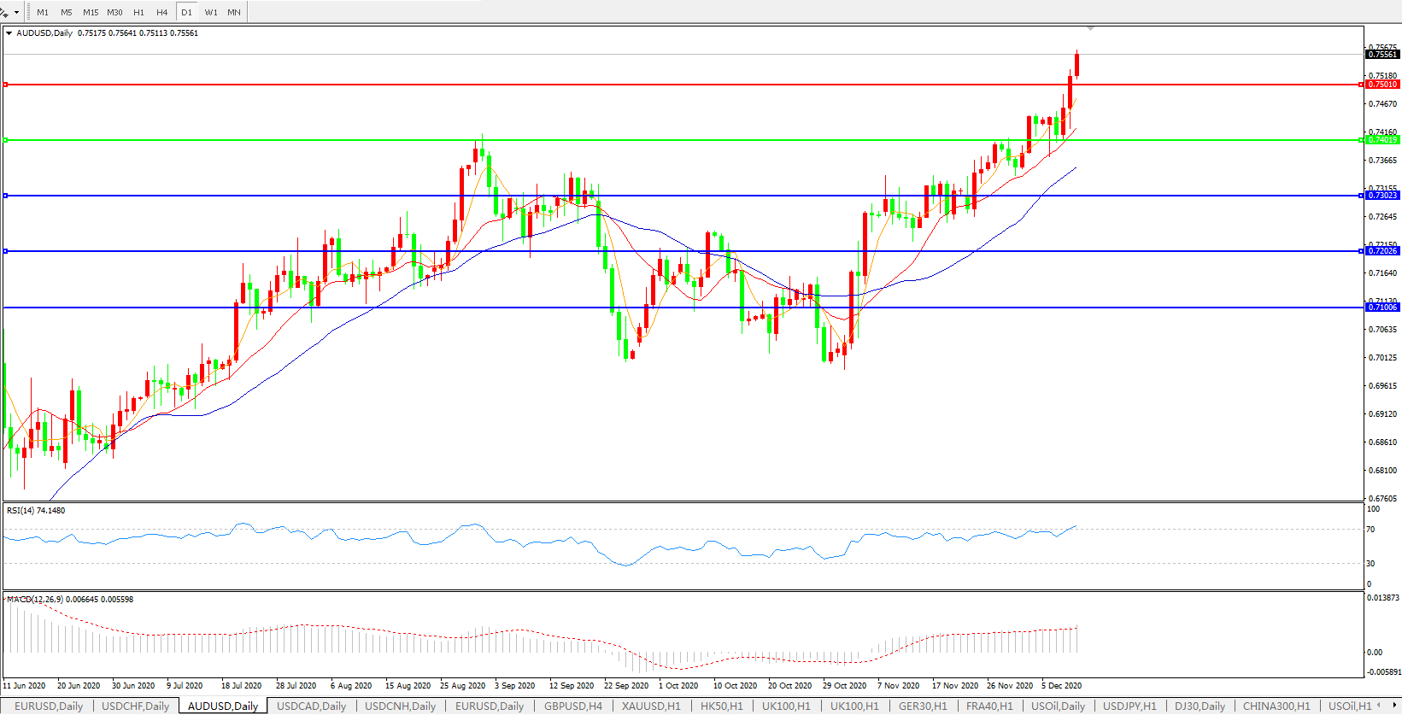1402x715 pixels.
Task: Select the MN monthly timeframe
Action: (234, 13)
